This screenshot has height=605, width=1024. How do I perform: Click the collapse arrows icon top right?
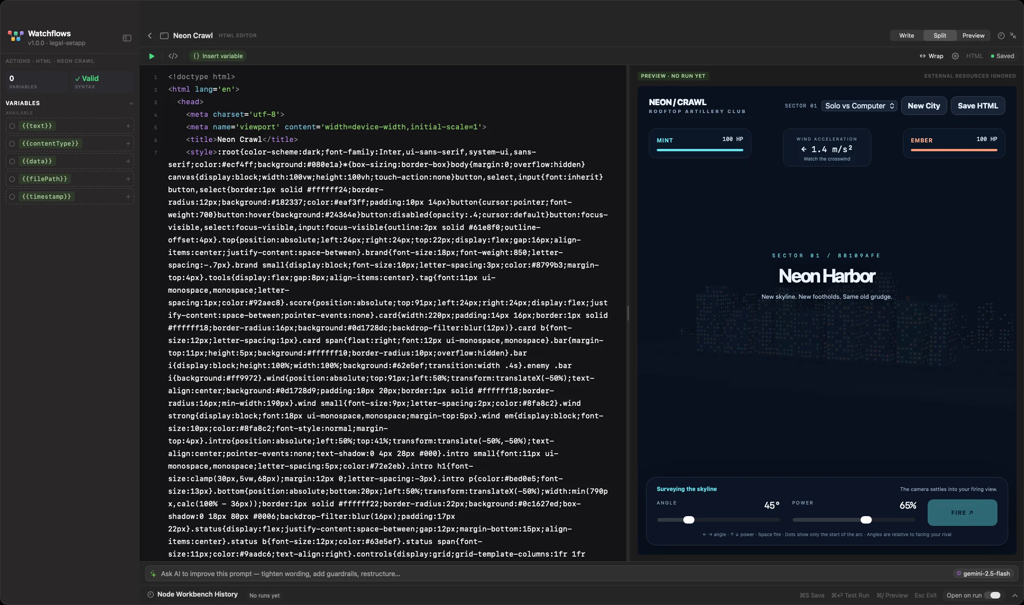pyautogui.click(x=1013, y=35)
